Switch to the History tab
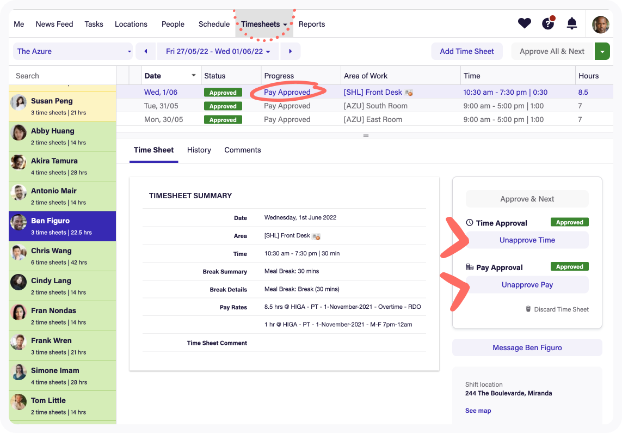 [x=199, y=150]
